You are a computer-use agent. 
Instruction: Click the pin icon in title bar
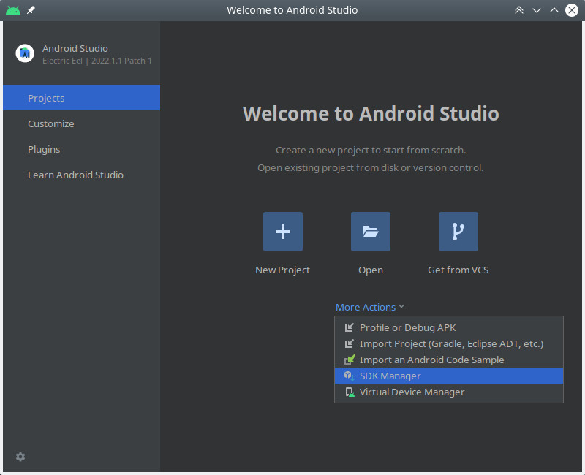31,10
